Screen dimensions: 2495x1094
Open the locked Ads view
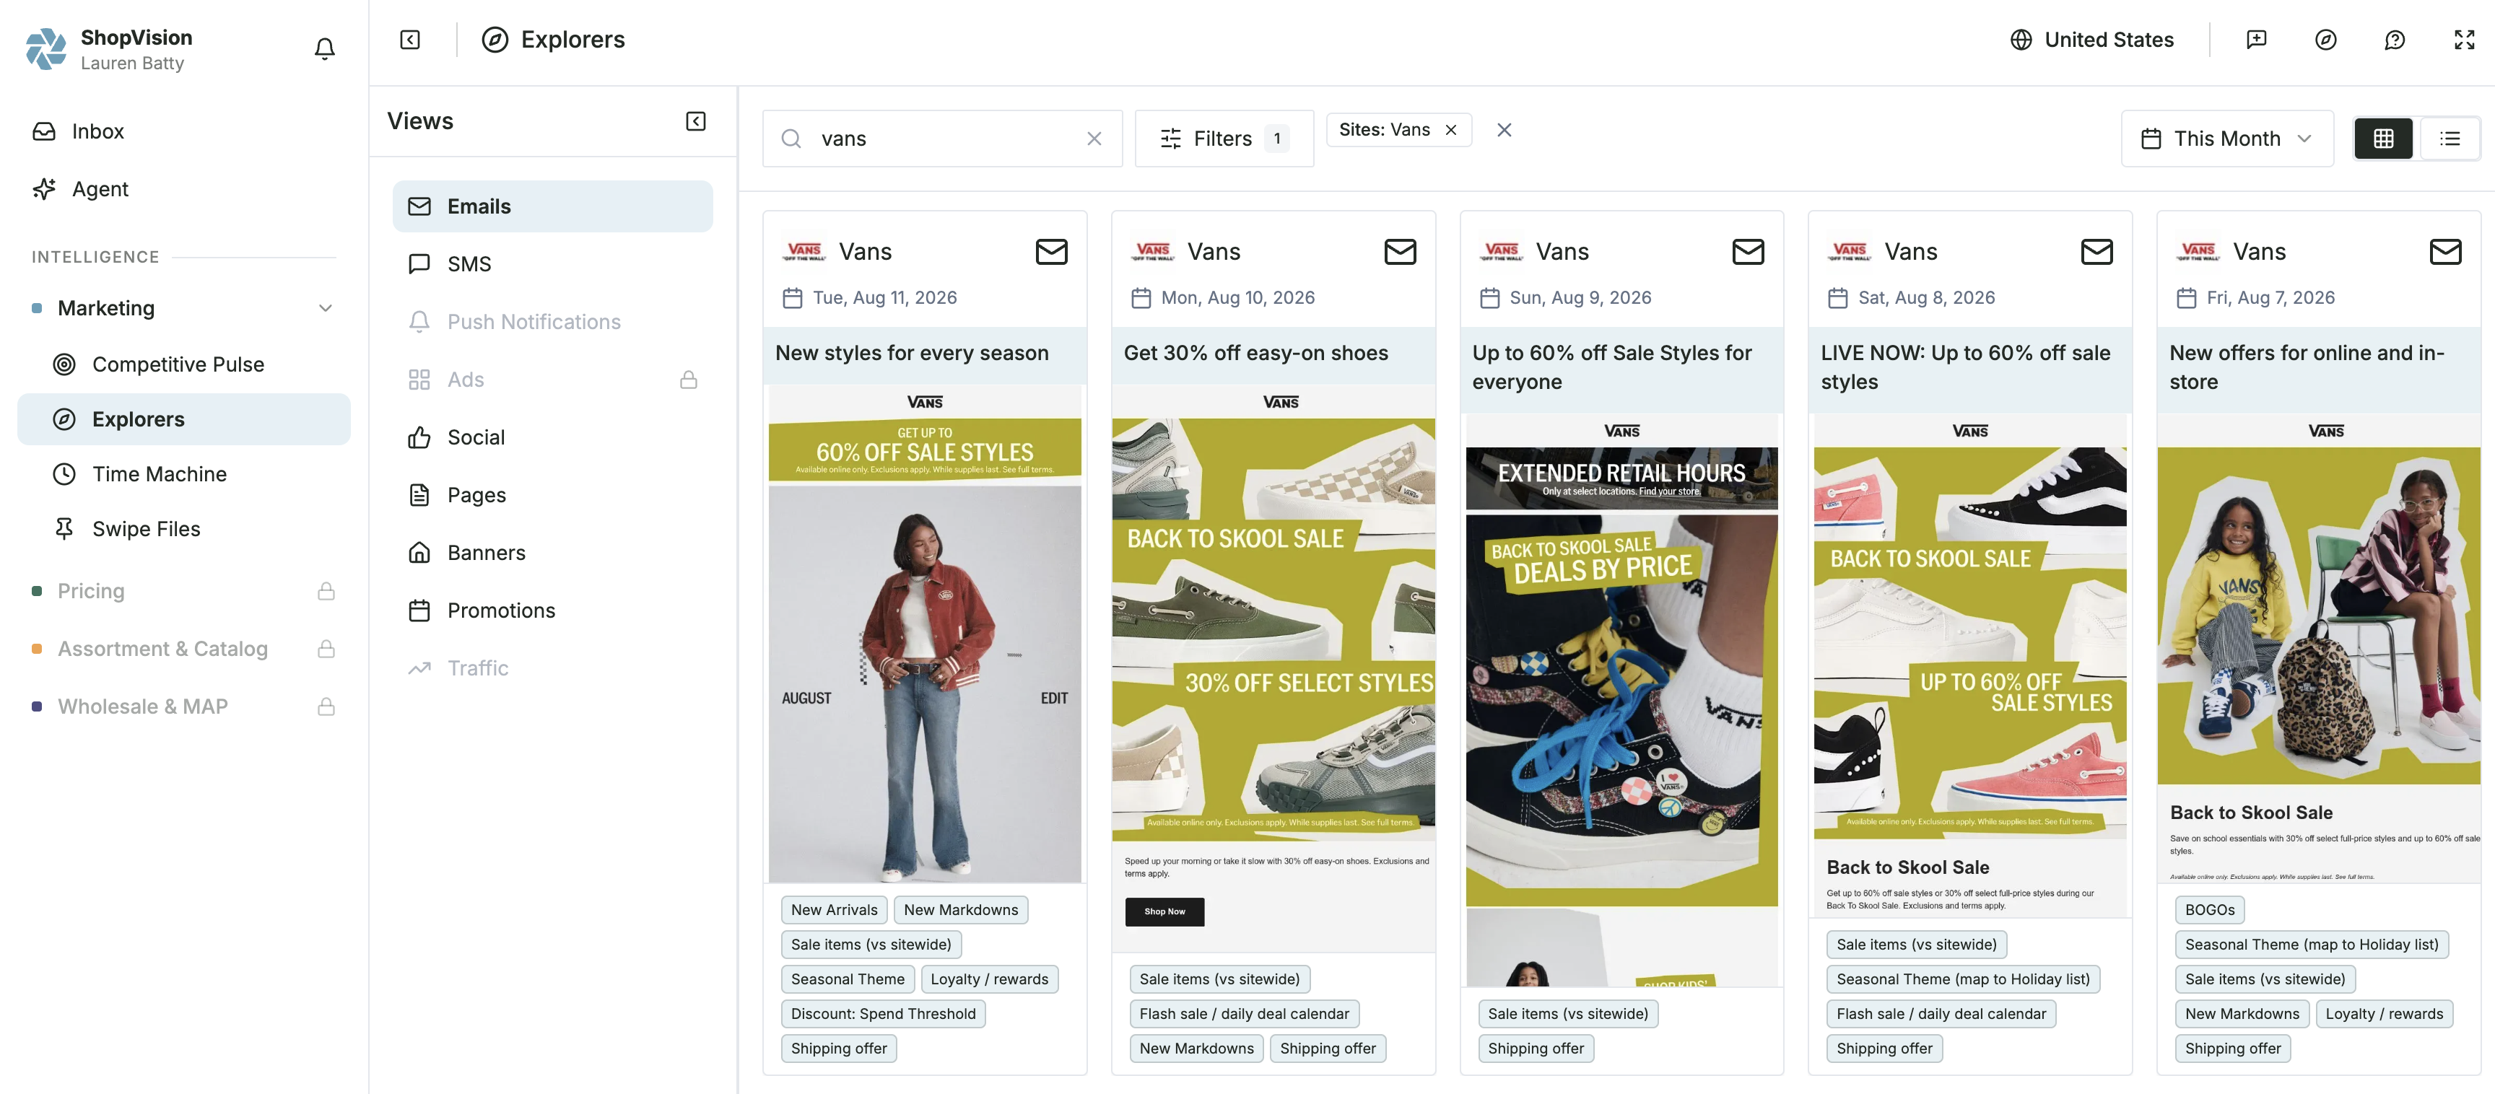(x=552, y=380)
